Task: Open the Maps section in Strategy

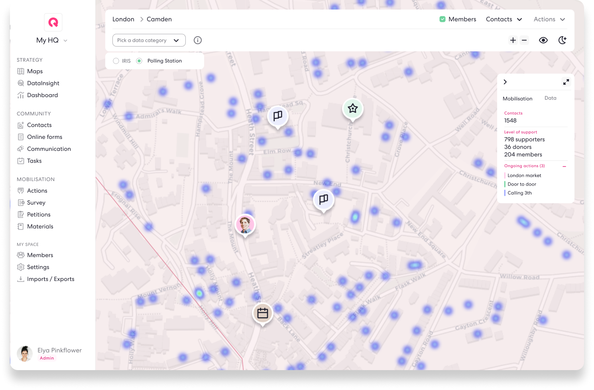Action: click(35, 71)
